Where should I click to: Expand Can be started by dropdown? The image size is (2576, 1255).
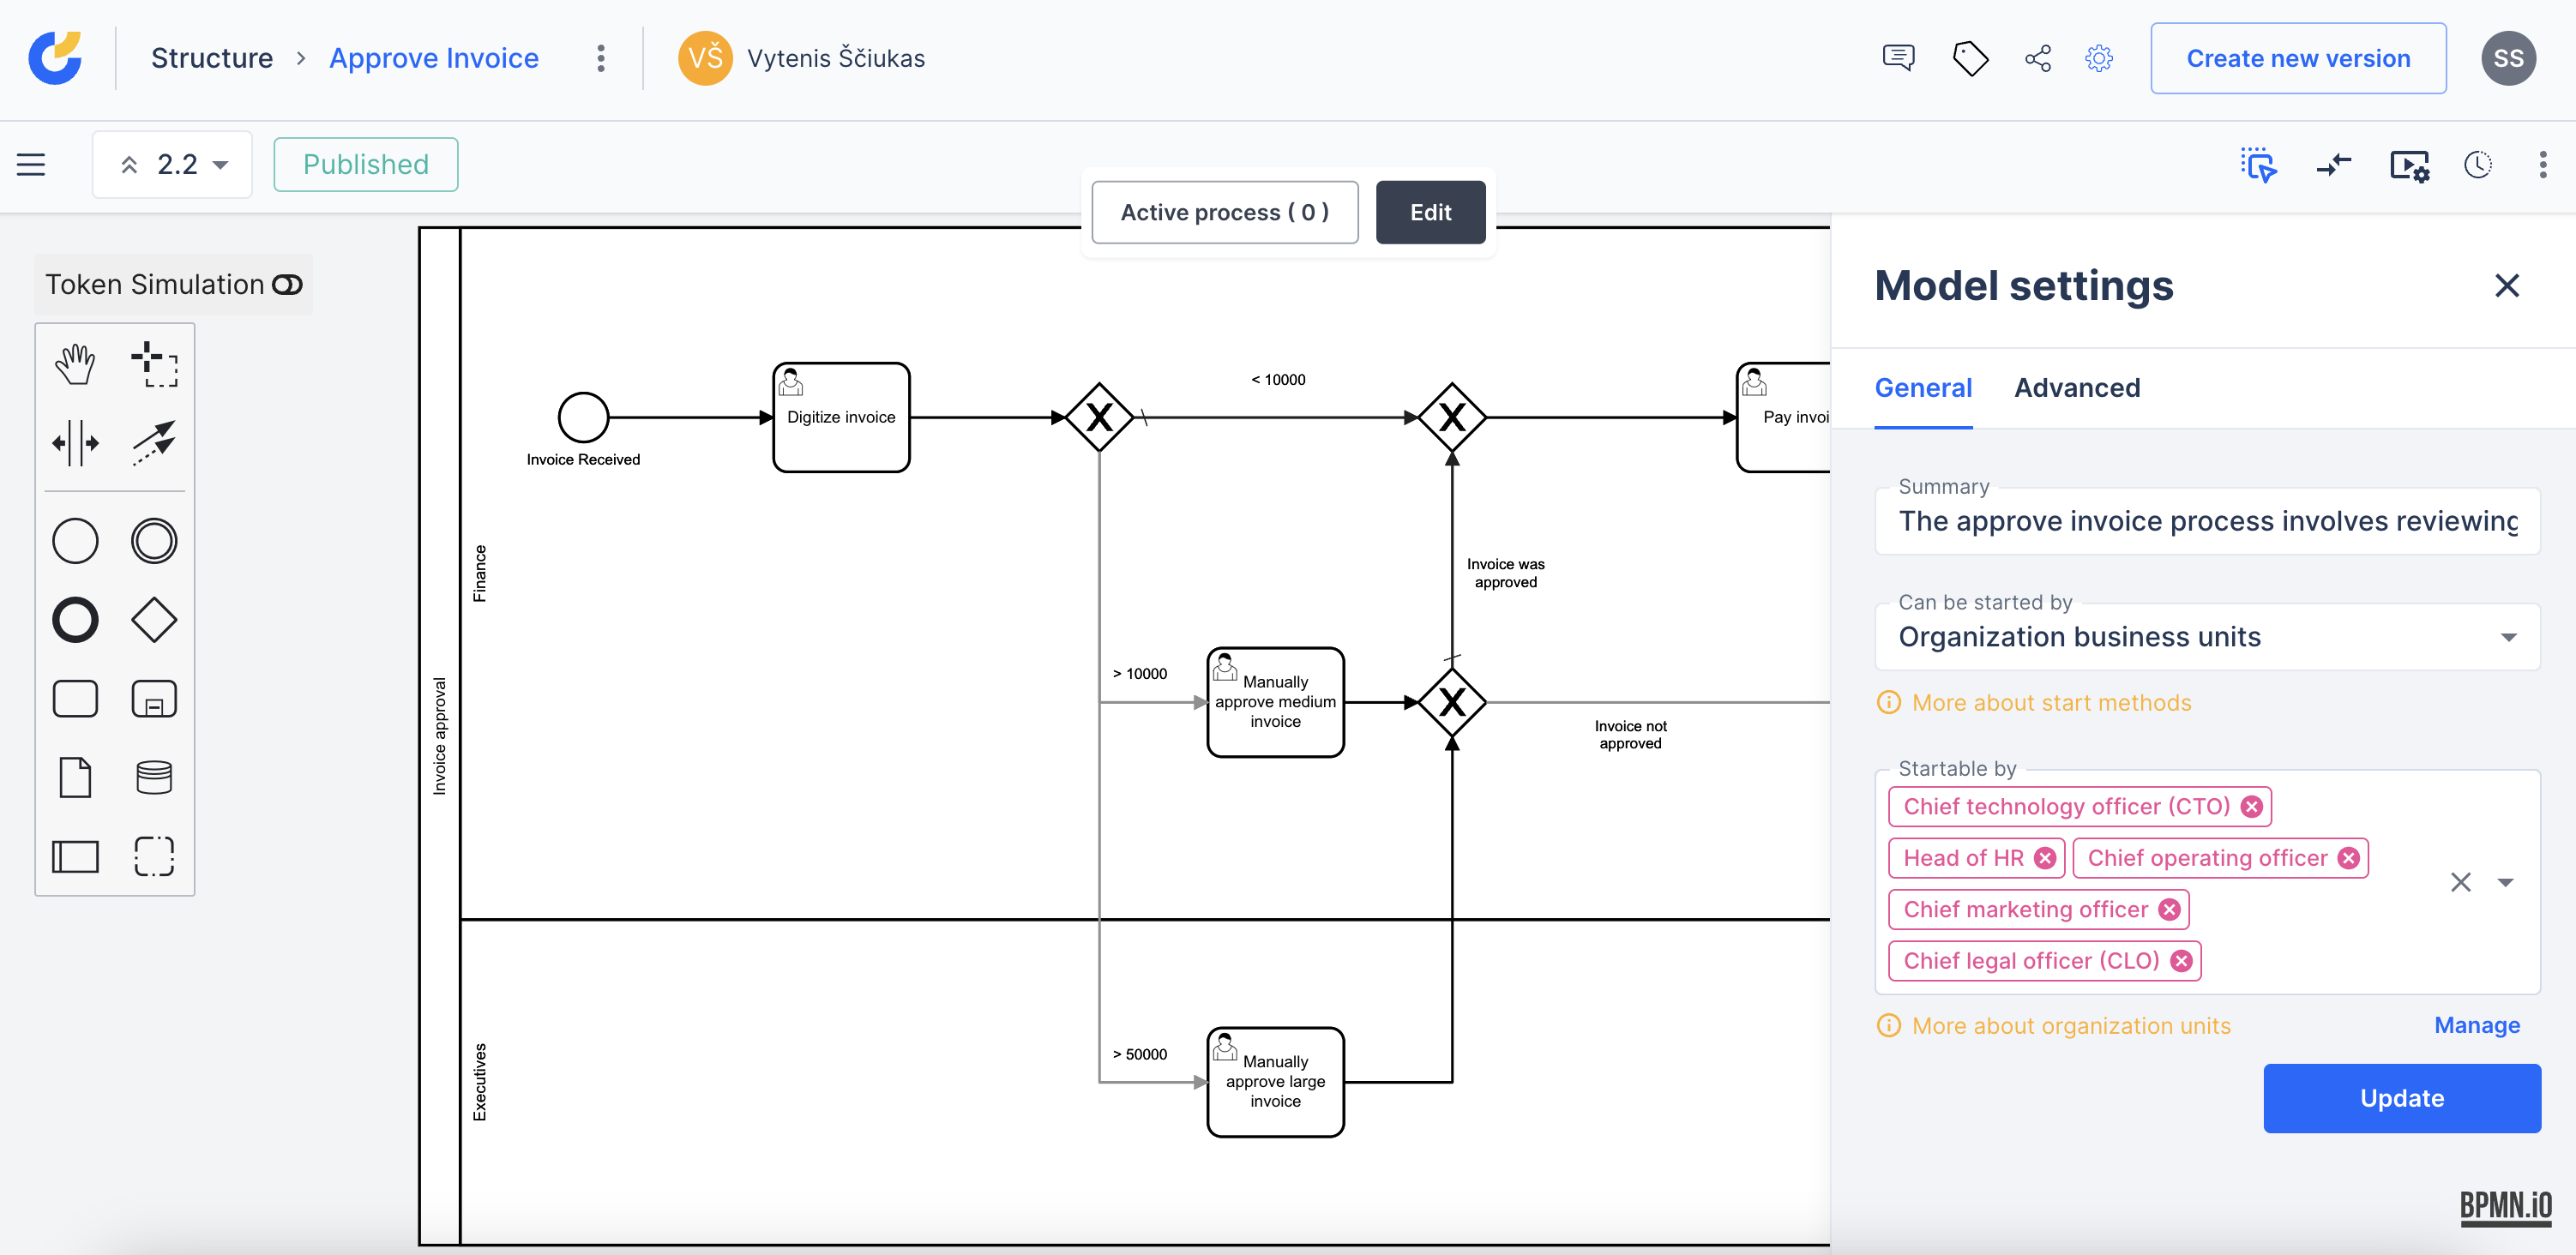click(x=2508, y=637)
